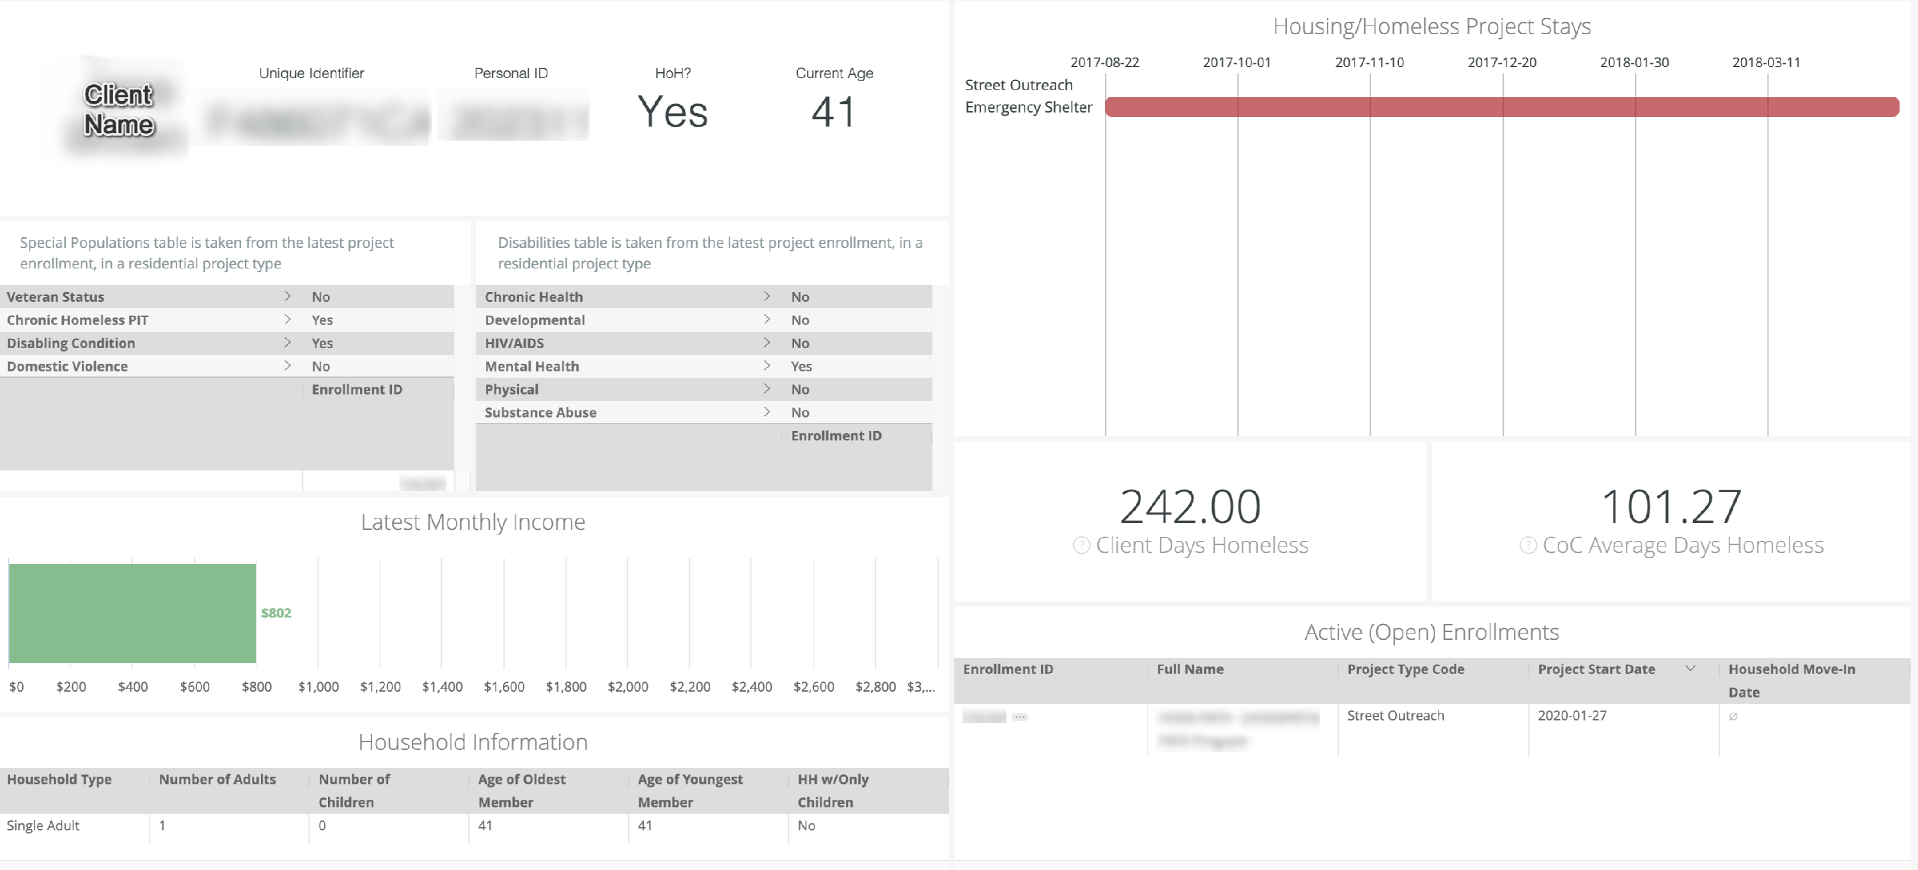Sort by Project Type Code column header

point(1405,669)
